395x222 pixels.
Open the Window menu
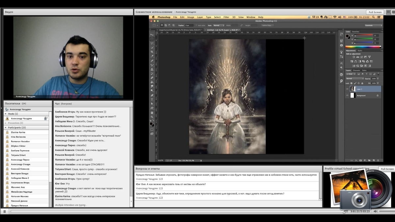251,17
